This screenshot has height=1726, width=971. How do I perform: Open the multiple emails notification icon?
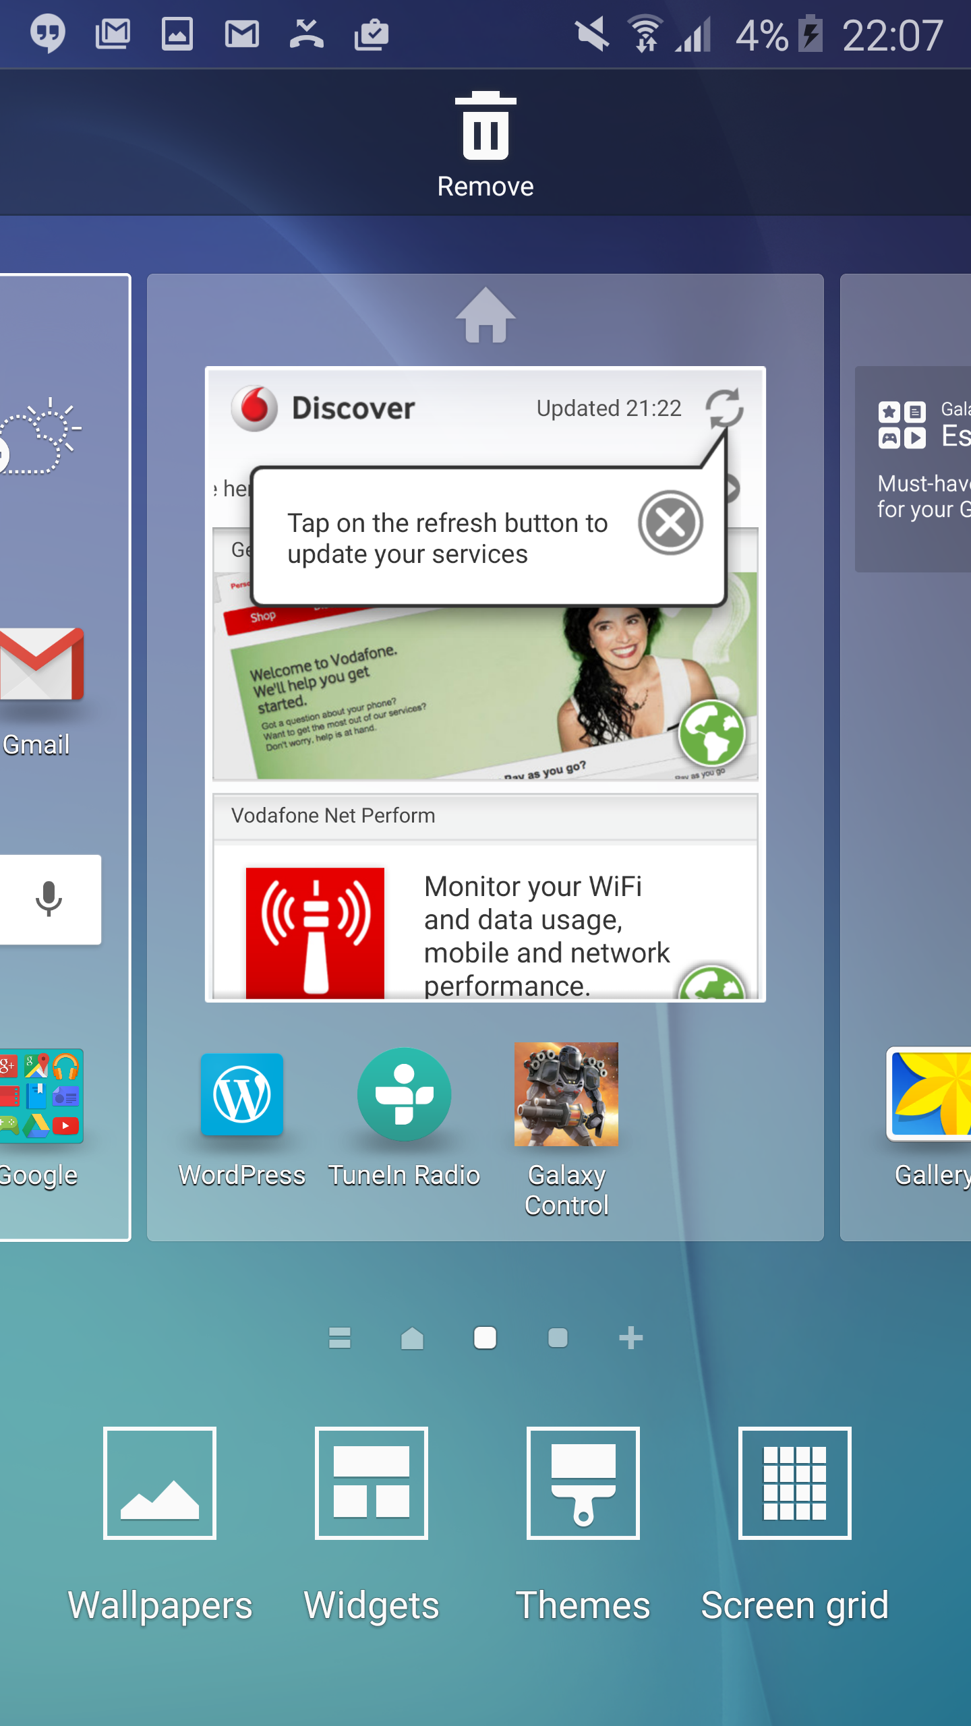click(113, 34)
